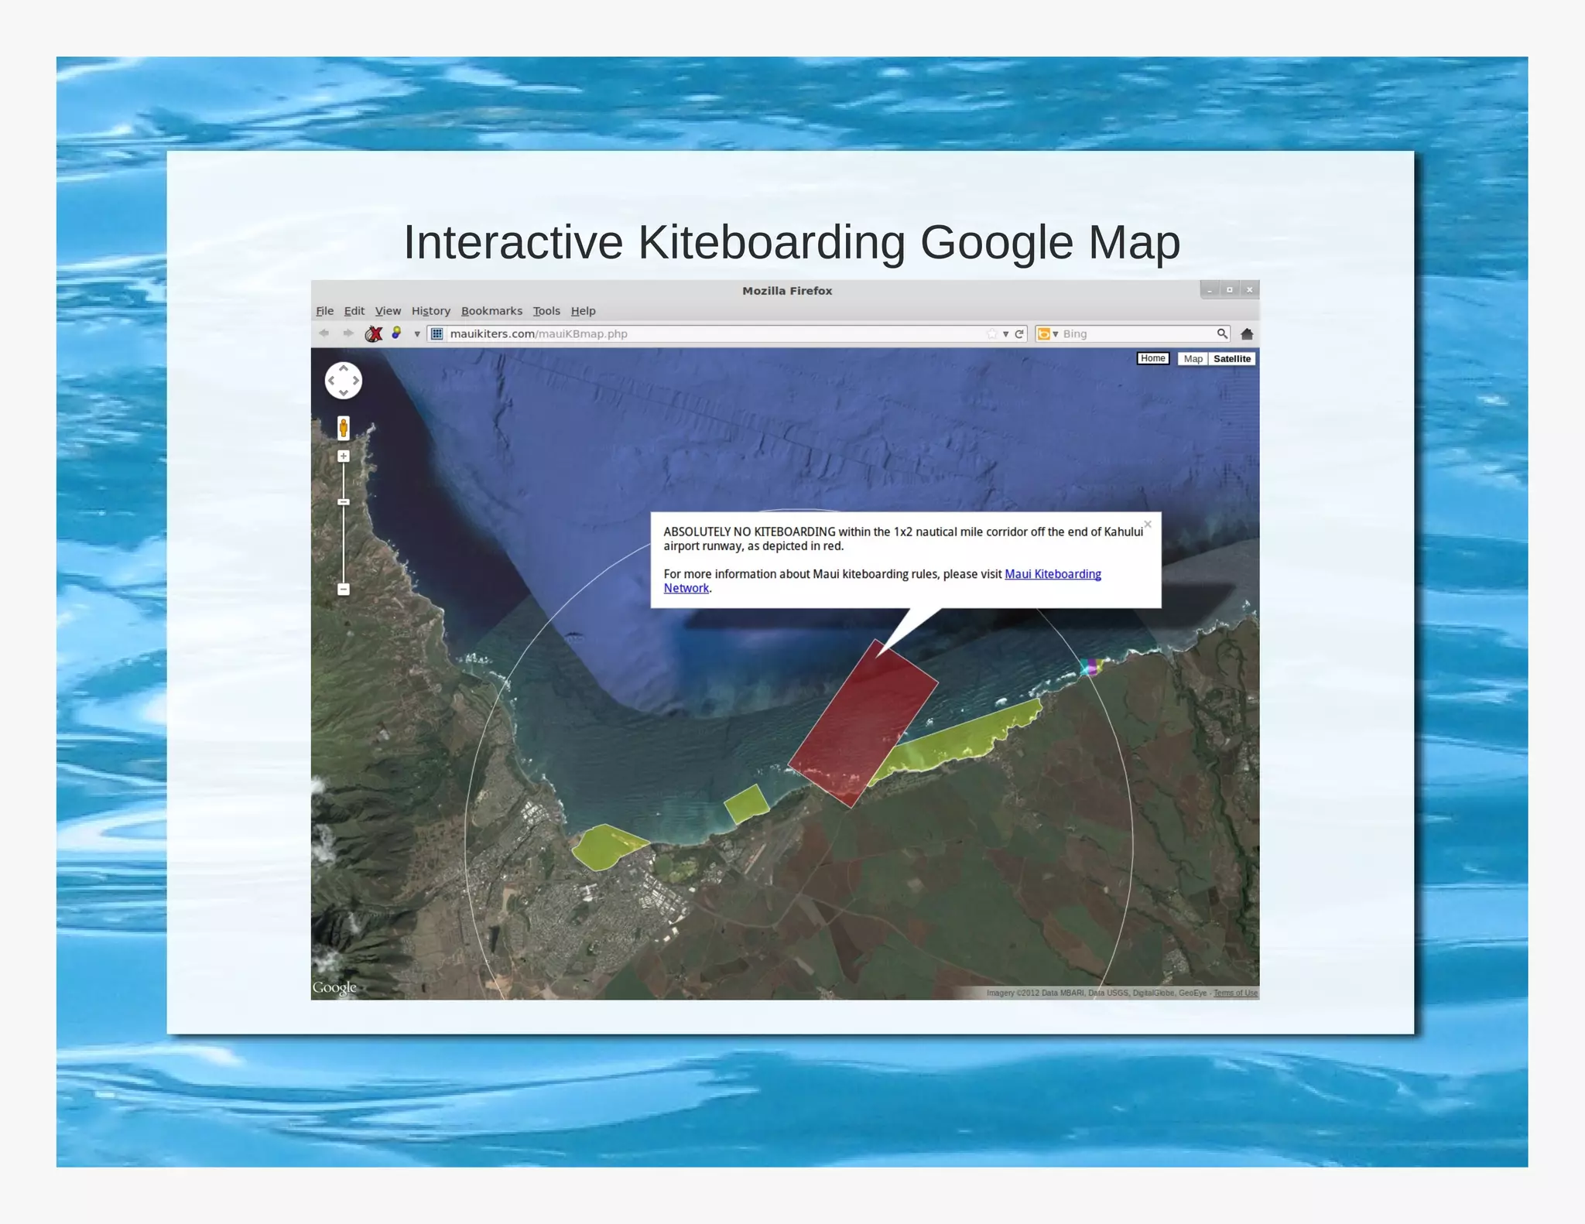This screenshot has height=1224, width=1585.
Task: Zoom out with the minus button
Action: click(344, 590)
